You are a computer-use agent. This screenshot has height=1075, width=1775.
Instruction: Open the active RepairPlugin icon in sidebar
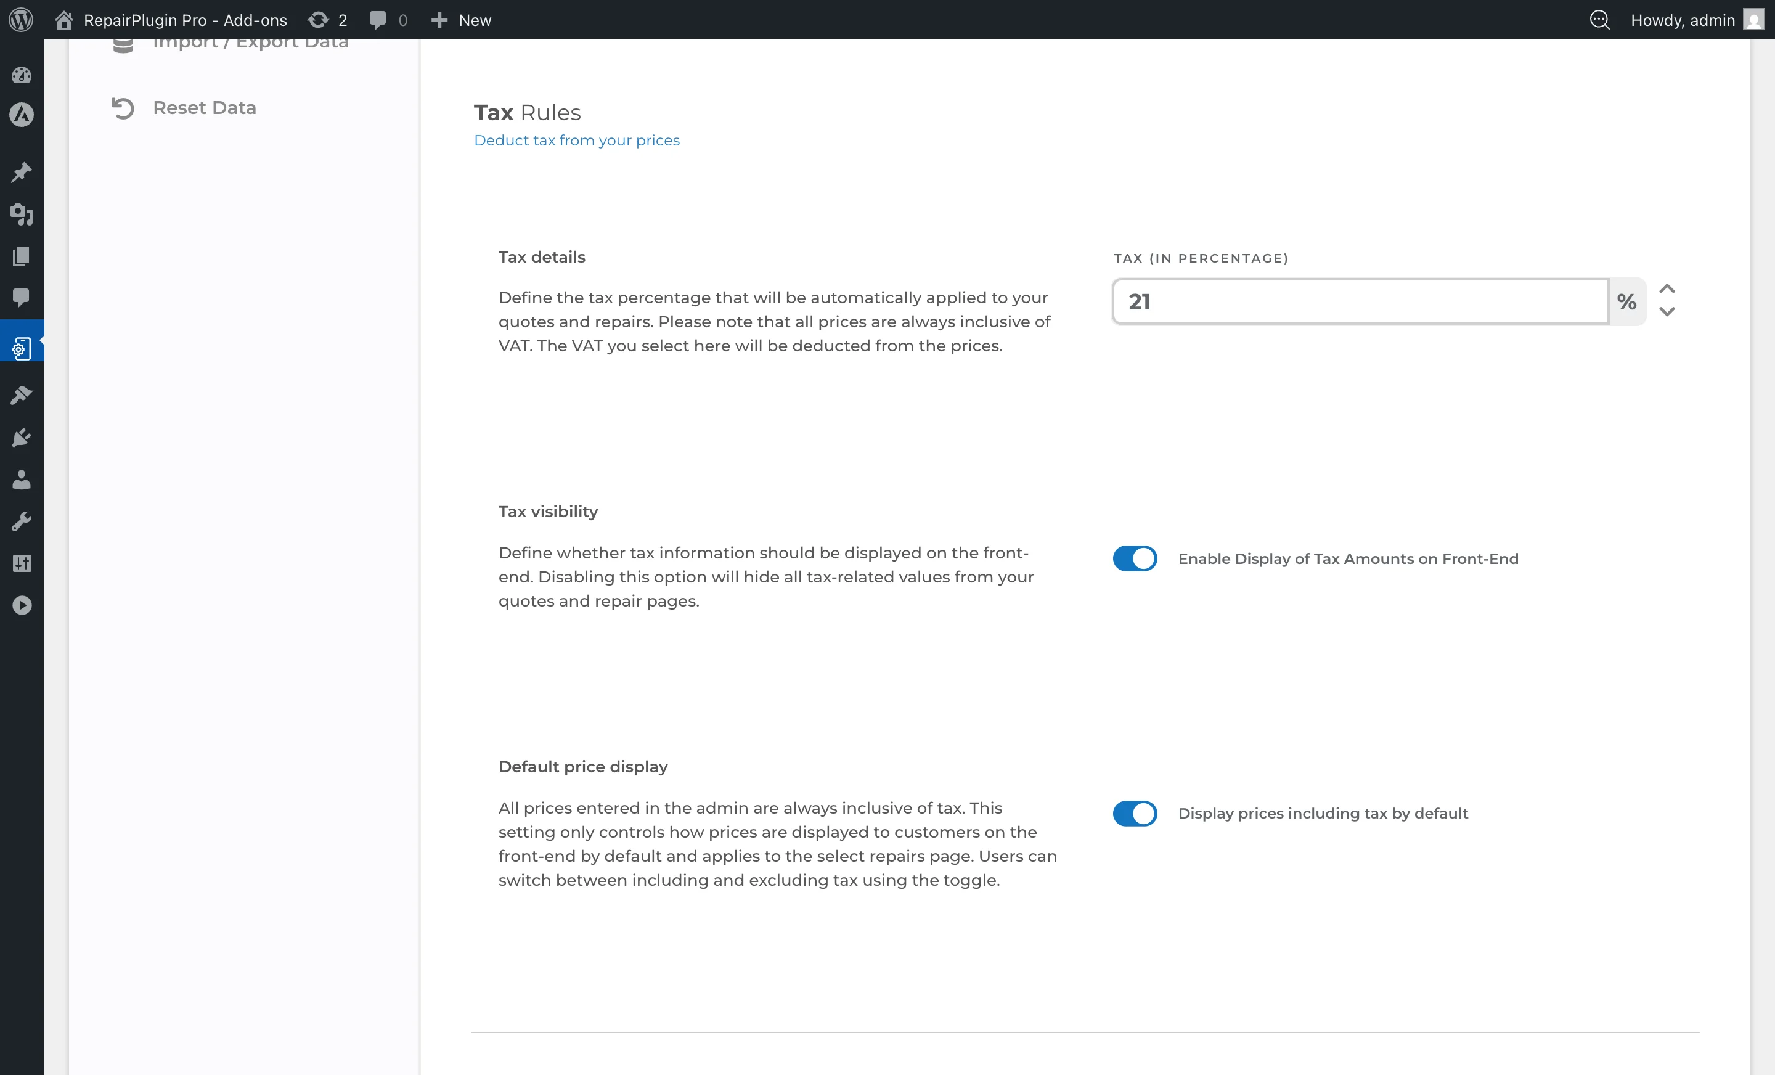coord(22,348)
